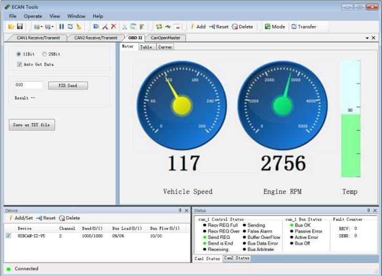Pin the Status panel with pushpin icon

pyautogui.click(x=368, y=210)
